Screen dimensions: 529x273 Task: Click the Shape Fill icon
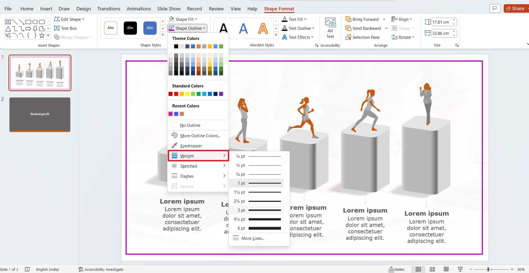pyautogui.click(x=172, y=19)
